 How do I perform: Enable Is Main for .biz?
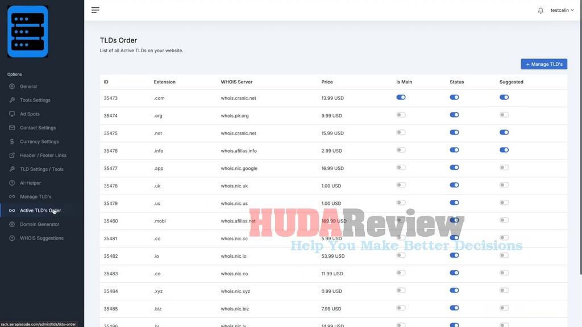401,308
